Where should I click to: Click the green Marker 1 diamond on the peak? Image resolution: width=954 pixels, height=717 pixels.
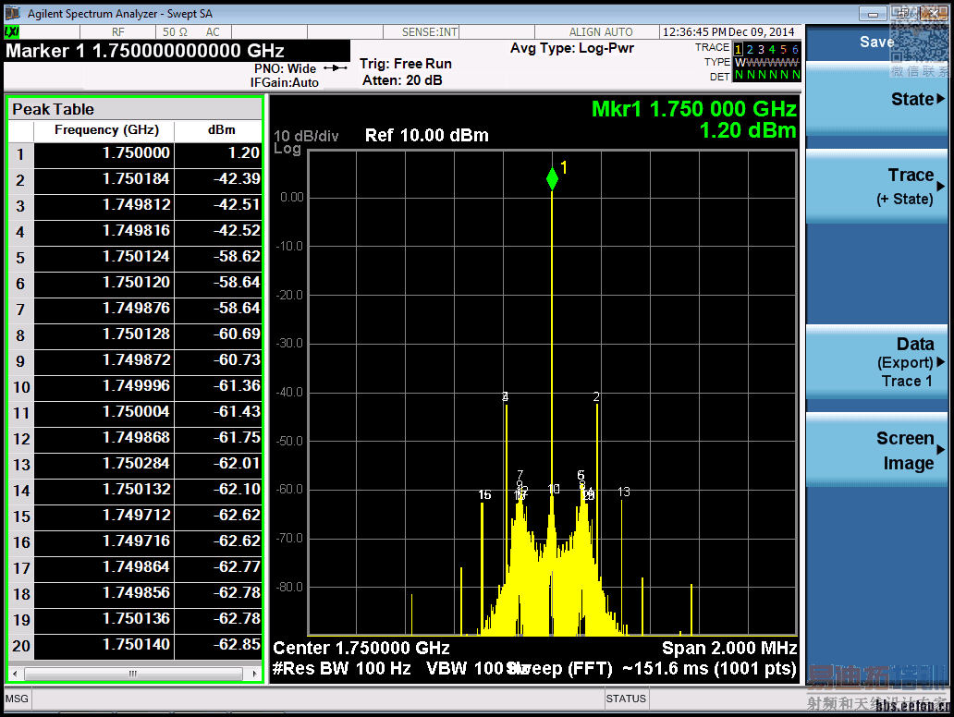[552, 179]
